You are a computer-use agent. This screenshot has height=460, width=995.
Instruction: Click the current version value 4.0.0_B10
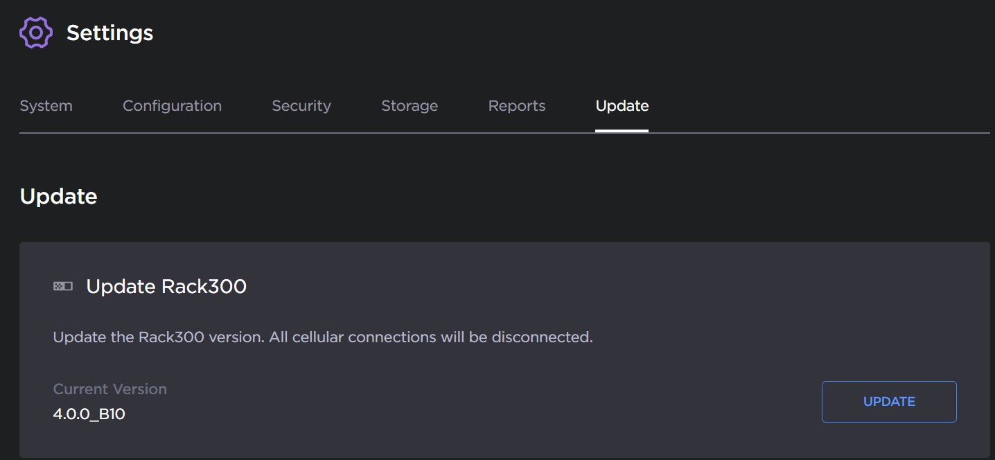89,413
